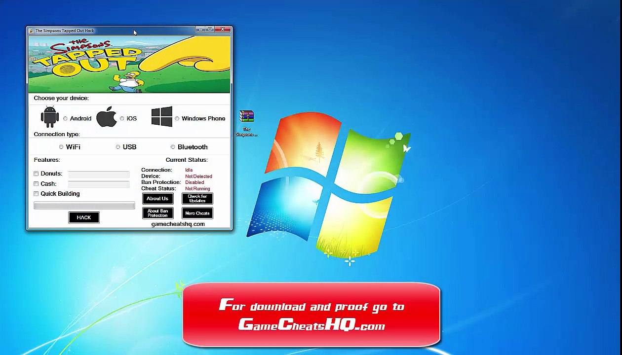
Task: Click the Android robot icon
Action: pos(49,117)
